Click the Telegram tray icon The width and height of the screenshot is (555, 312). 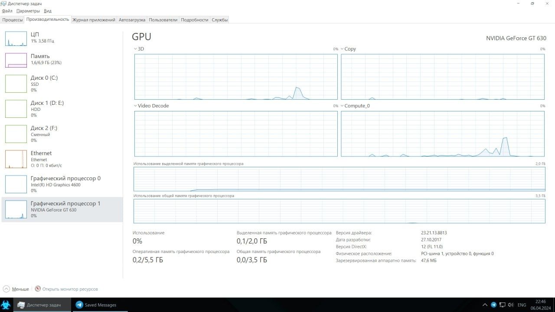[x=493, y=305]
